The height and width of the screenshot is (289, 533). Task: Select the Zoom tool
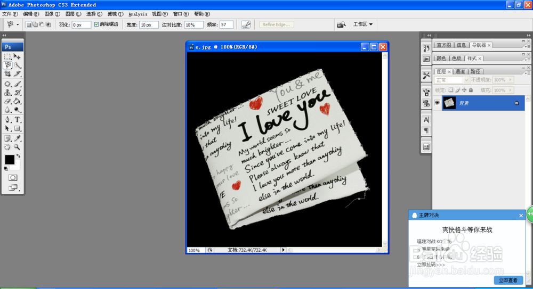pyautogui.click(x=18, y=147)
